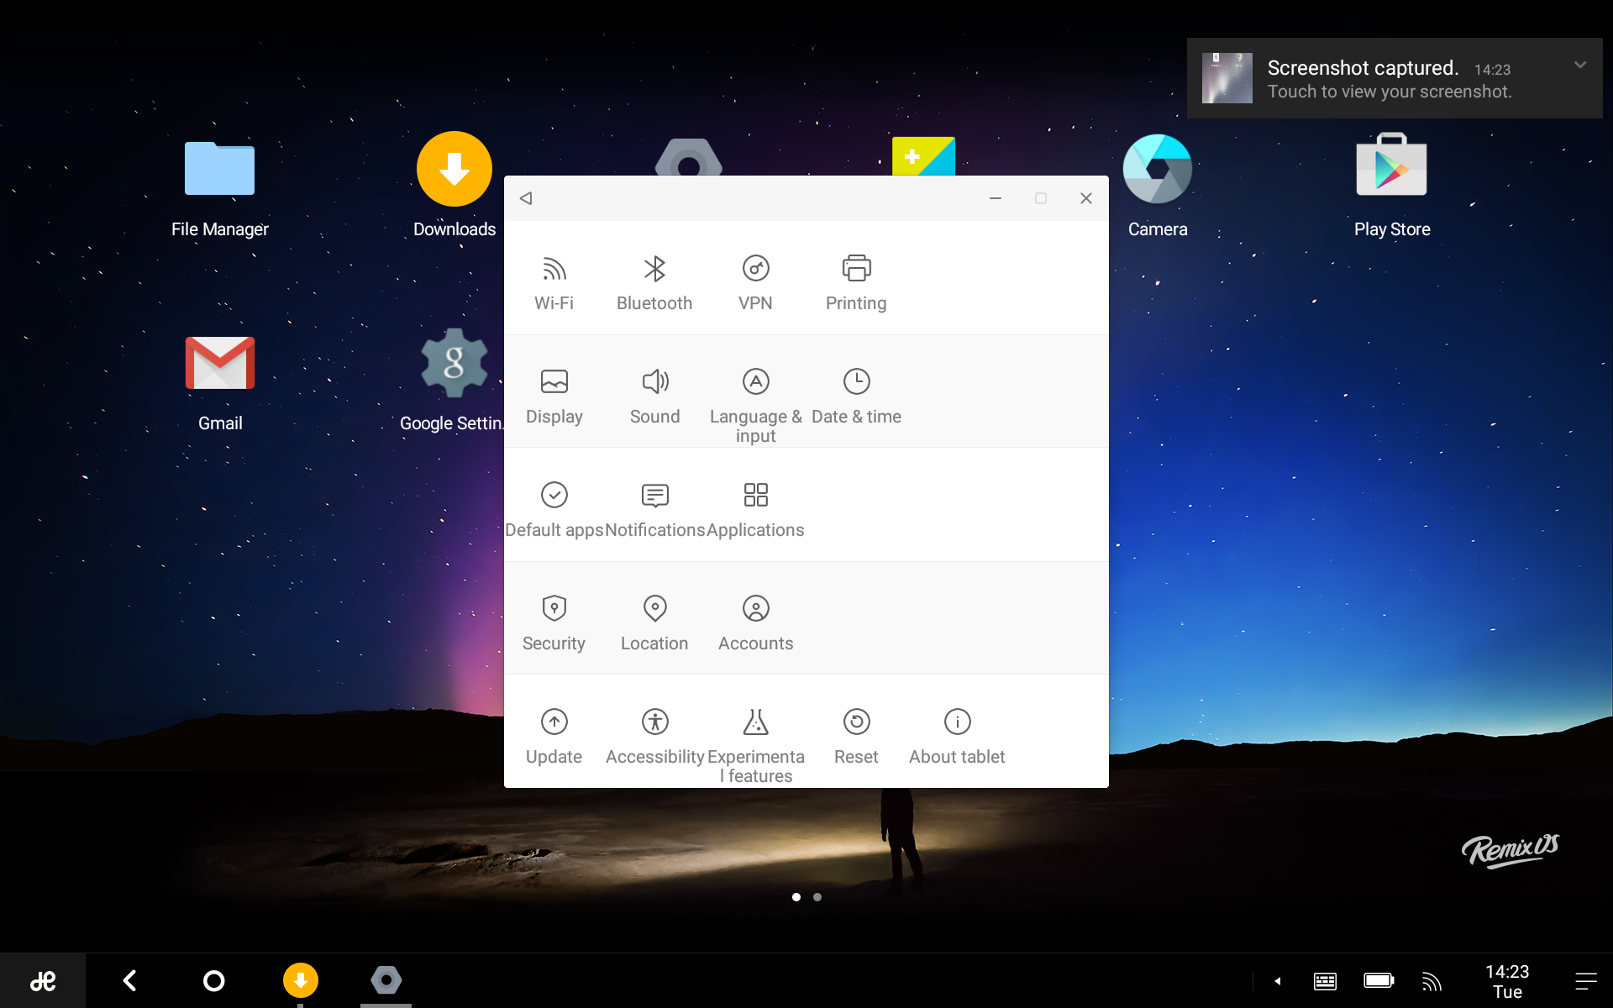The width and height of the screenshot is (1613, 1008).
Task: Open Date & time settings
Action: pos(856,395)
